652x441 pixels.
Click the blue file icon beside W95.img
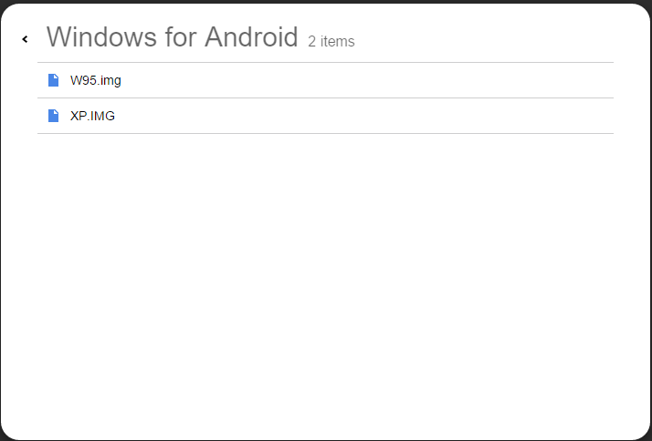[53, 80]
